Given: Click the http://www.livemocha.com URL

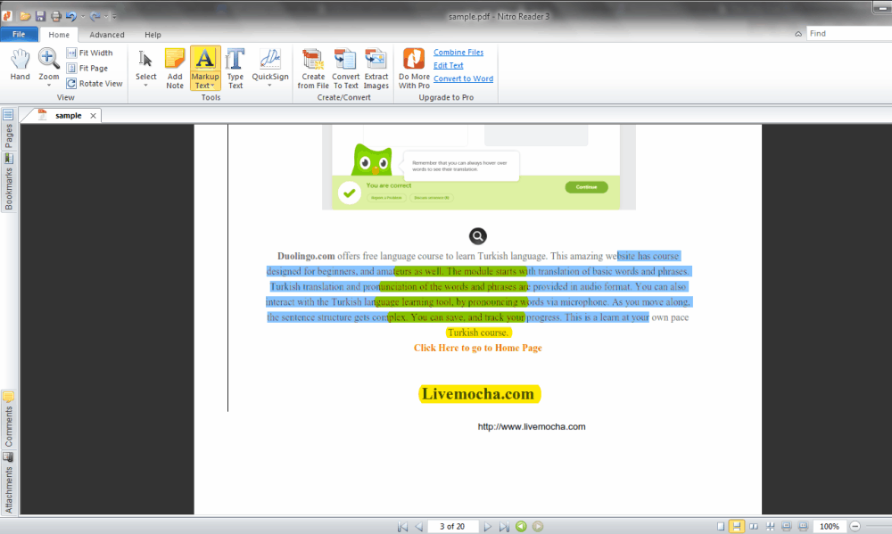Looking at the screenshot, I should [x=532, y=426].
